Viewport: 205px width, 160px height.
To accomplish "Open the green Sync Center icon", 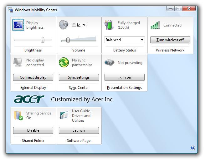I will tap(64, 62).
